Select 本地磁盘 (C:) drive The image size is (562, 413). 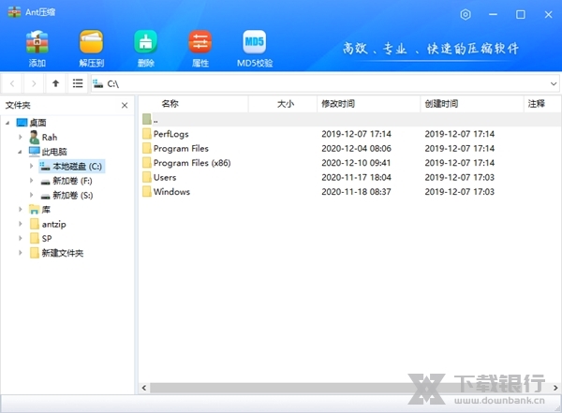(x=72, y=167)
